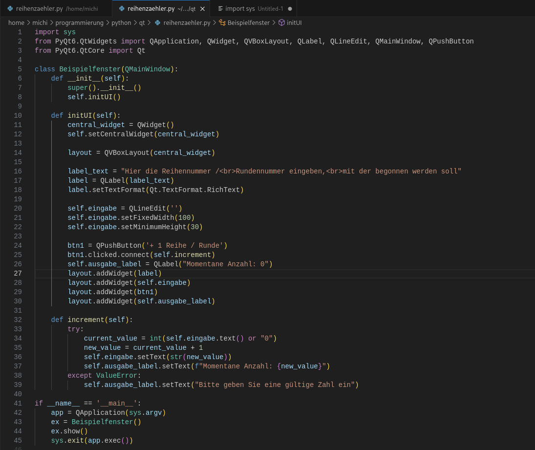This screenshot has height=450, width=535.
Task: Click the Beispielfenster breadcrumb label
Action: 249,22
